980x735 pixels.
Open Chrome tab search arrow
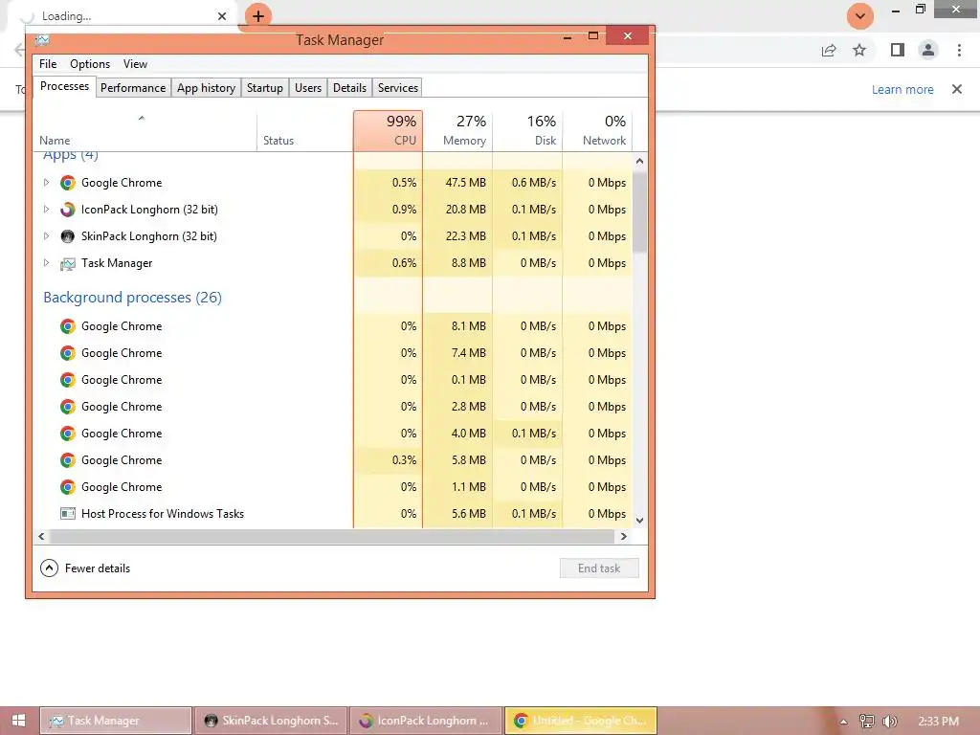pos(860,16)
